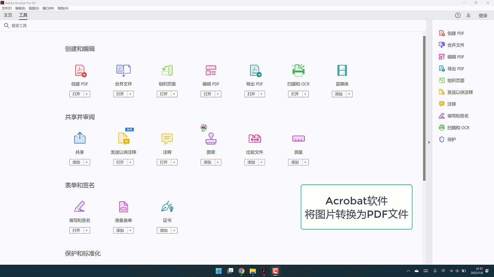Screen dimensions: 494x277
Task: Open the 窗口(W) menu
Action: [x=48, y=8]
